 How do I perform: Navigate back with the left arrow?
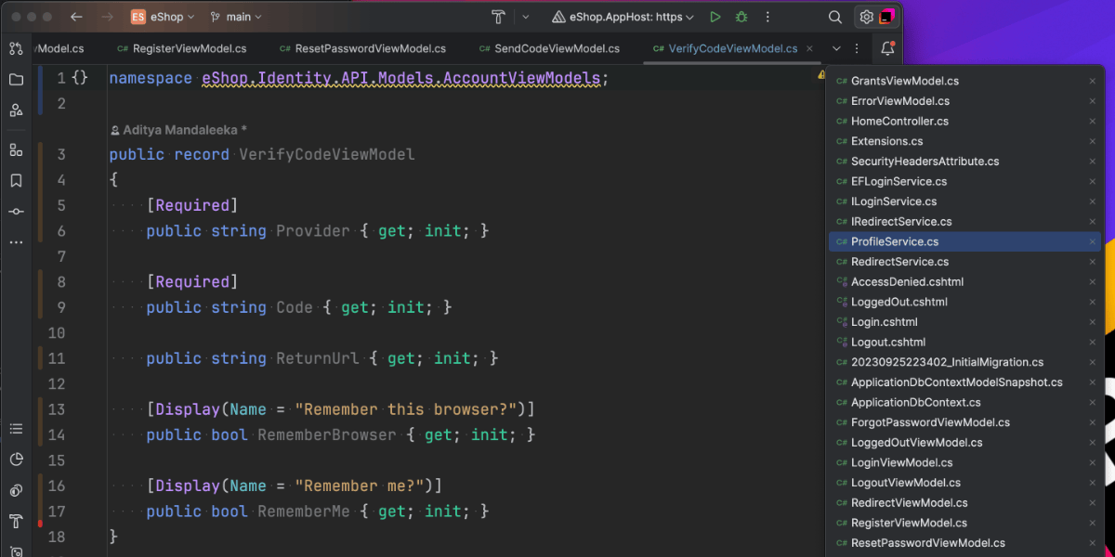coord(76,17)
